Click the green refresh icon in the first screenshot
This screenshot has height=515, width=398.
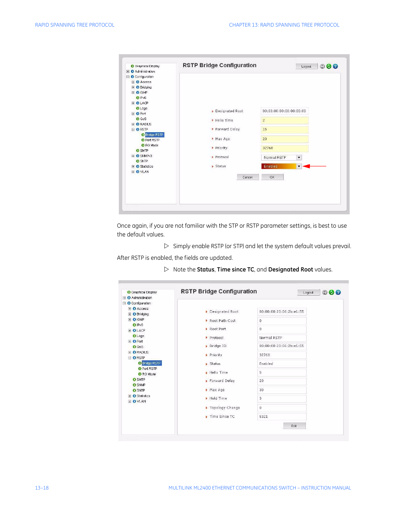point(329,66)
